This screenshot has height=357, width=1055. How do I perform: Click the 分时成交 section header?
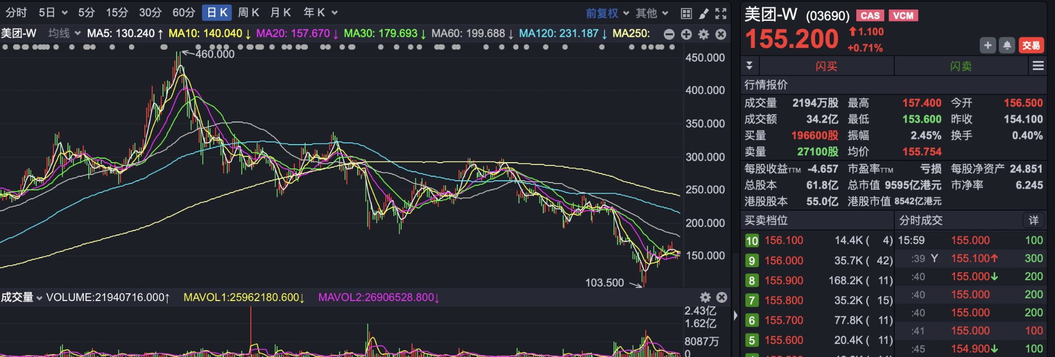coord(921,220)
